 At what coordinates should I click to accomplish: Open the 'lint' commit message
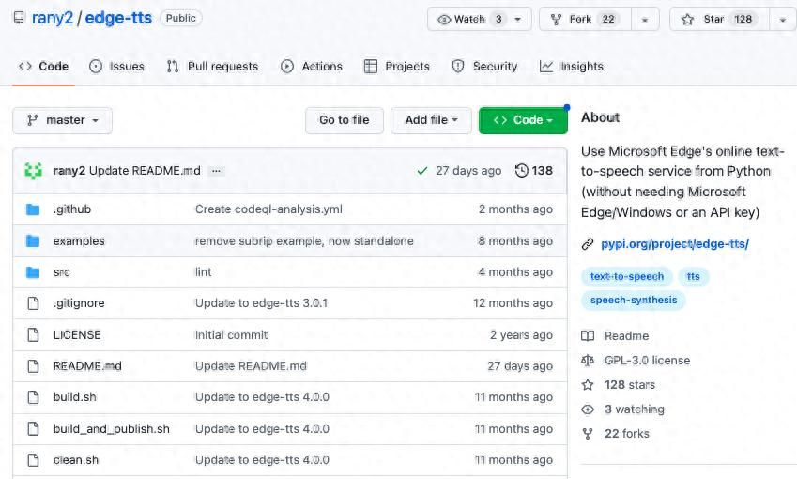(x=204, y=272)
